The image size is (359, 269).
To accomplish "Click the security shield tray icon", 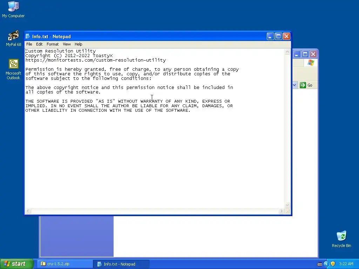I will [333, 264].
